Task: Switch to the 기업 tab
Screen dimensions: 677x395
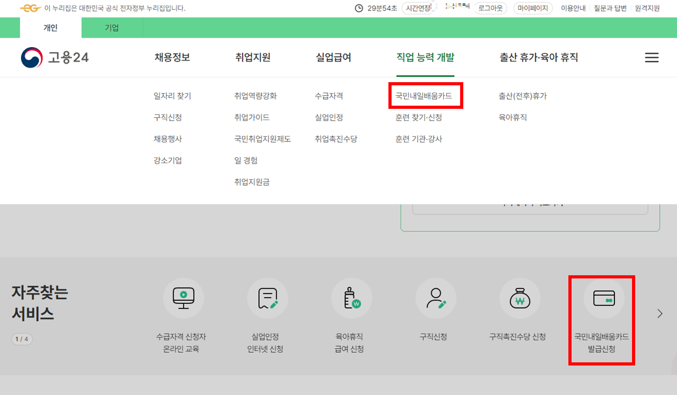Action: [x=112, y=28]
